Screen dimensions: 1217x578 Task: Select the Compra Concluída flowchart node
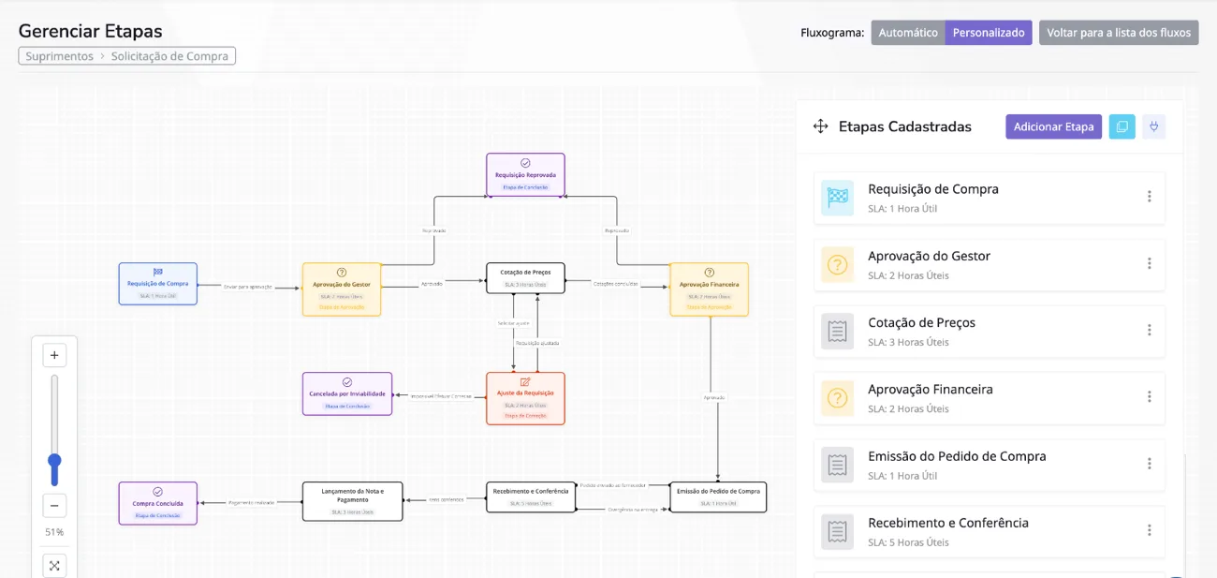click(158, 503)
